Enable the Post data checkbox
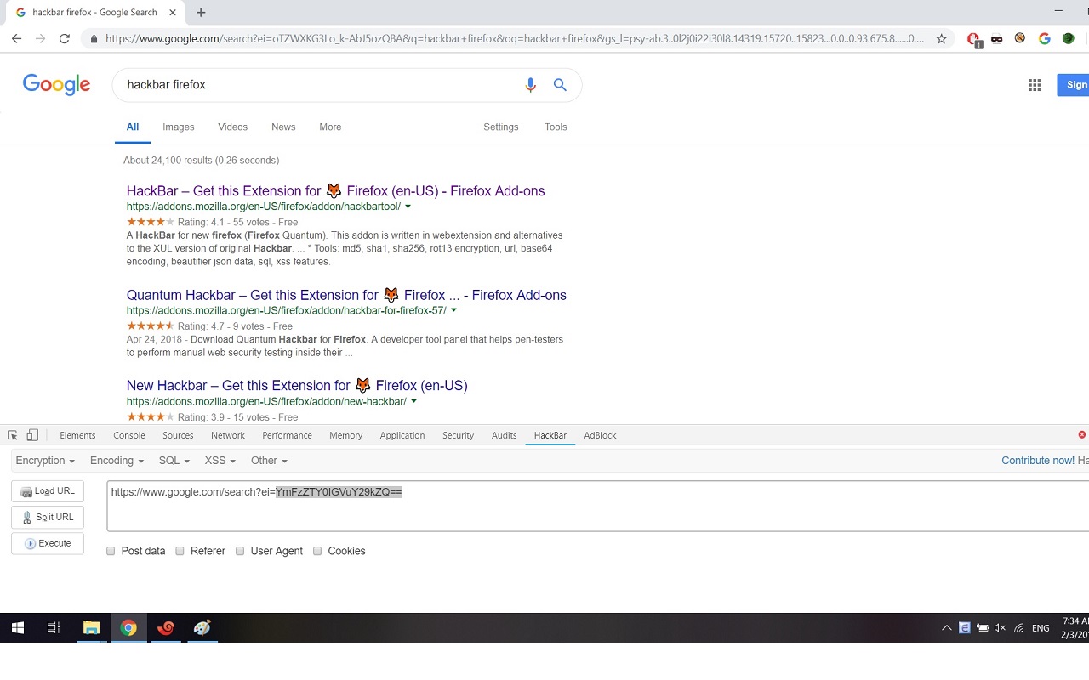The height and width of the screenshot is (680, 1089). (111, 551)
